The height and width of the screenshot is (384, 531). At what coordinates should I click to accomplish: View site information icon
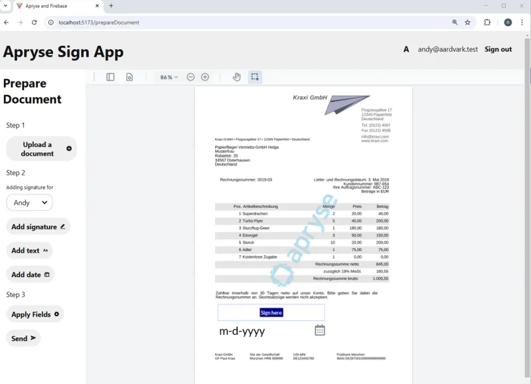tap(51, 23)
